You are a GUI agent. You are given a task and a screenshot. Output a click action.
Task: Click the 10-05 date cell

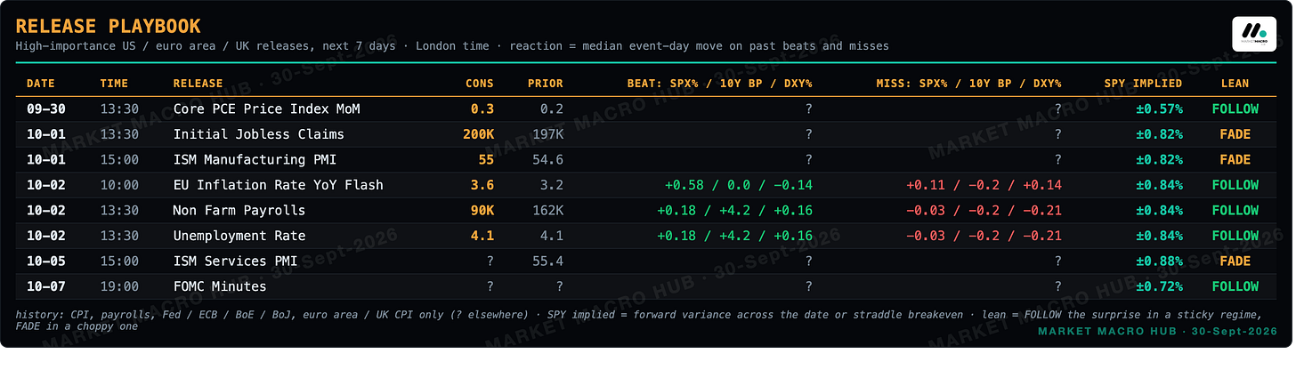tap(46, 261)
